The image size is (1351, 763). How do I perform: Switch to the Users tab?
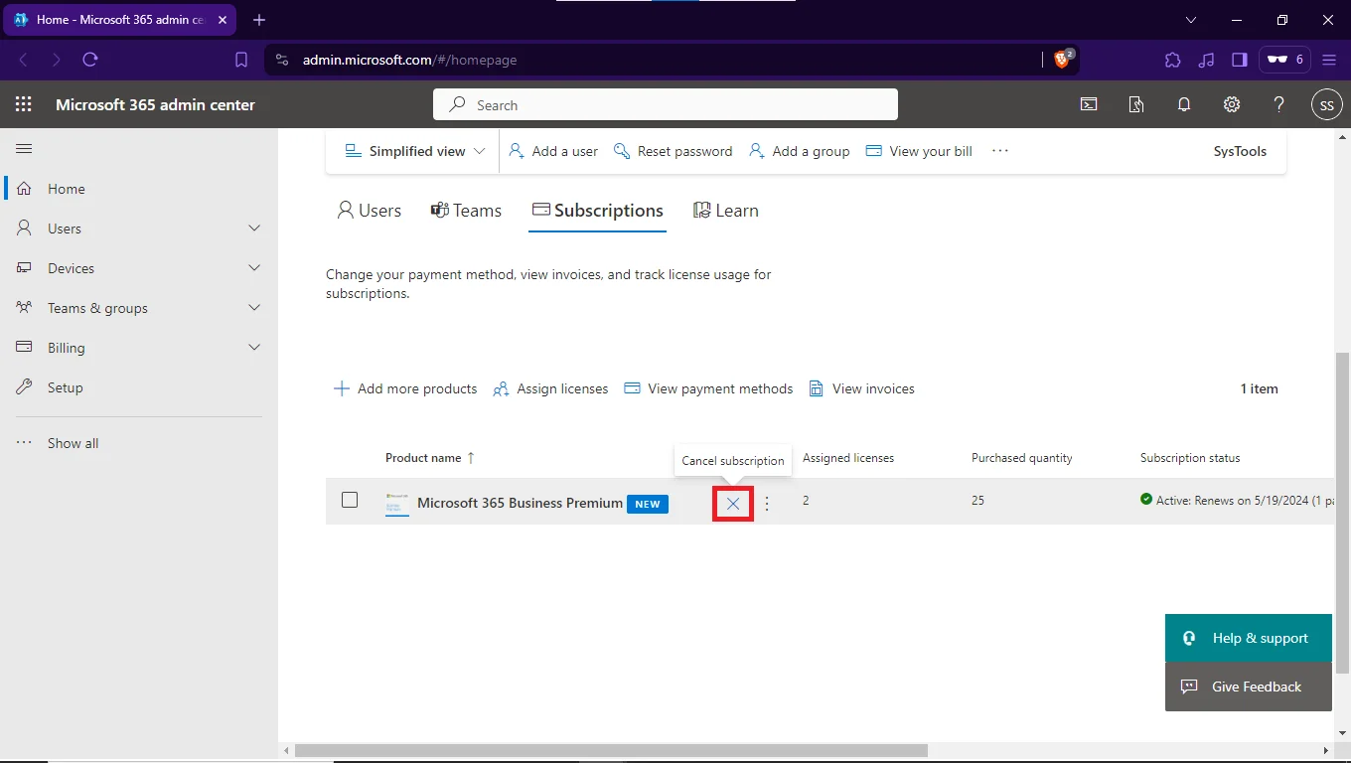tap(369, 211)
